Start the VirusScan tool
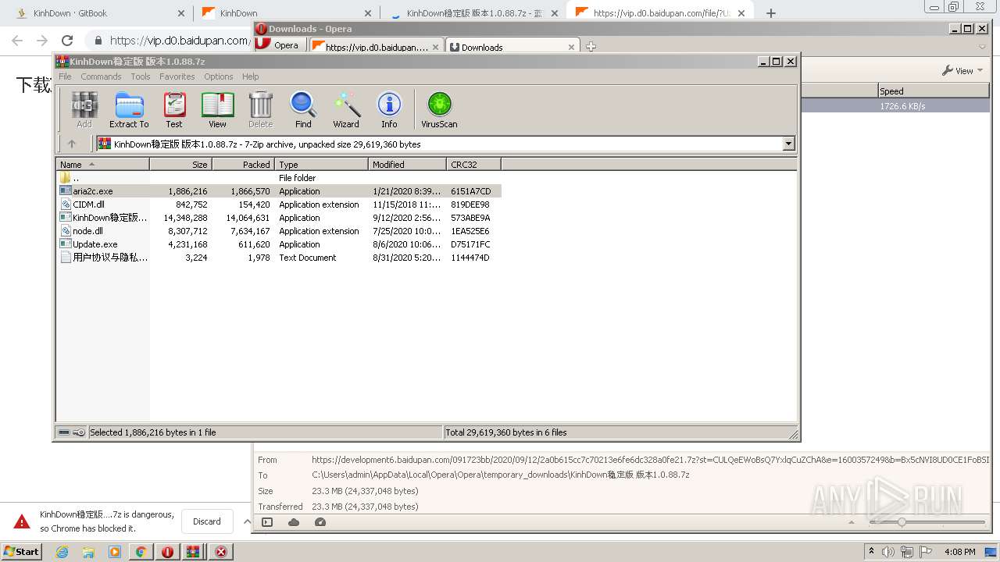Screen dimensions: 1000x562 pos(439,109)
